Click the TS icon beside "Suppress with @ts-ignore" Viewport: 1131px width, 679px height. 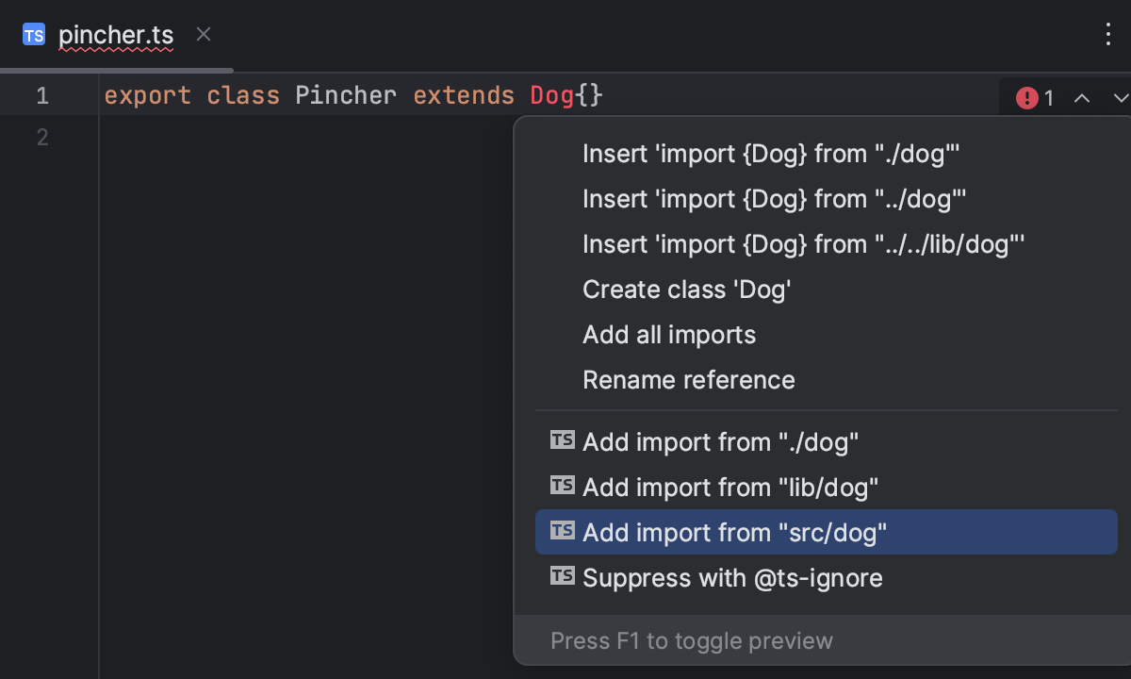tap(562, 576)
